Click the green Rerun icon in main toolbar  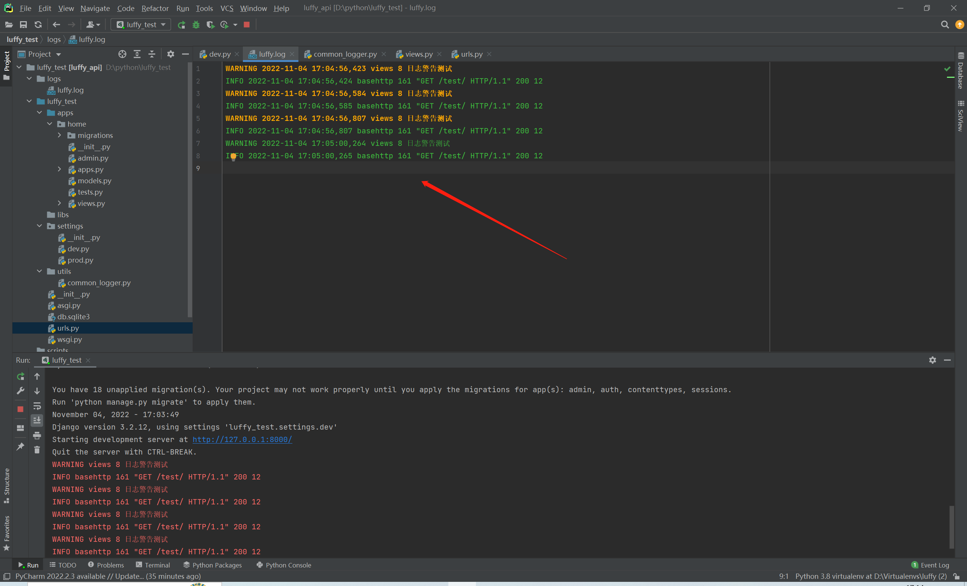tap(181, 25)
